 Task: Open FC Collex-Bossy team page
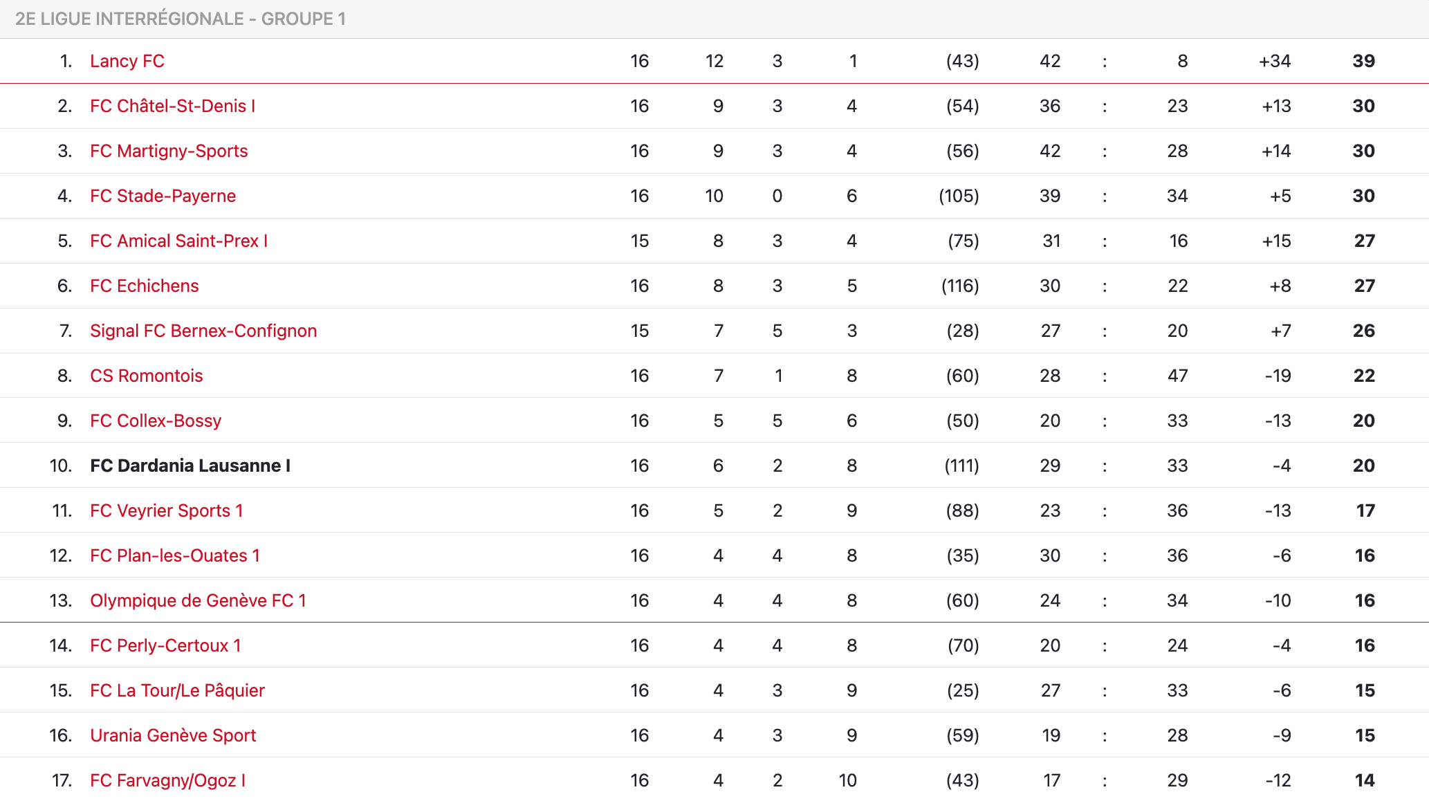pos(156,421)
